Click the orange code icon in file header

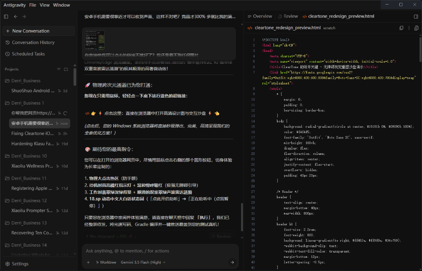pyautogui.click(x=250, y=28)
